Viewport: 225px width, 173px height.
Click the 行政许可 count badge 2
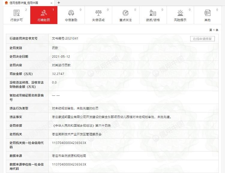click(26, 10)
